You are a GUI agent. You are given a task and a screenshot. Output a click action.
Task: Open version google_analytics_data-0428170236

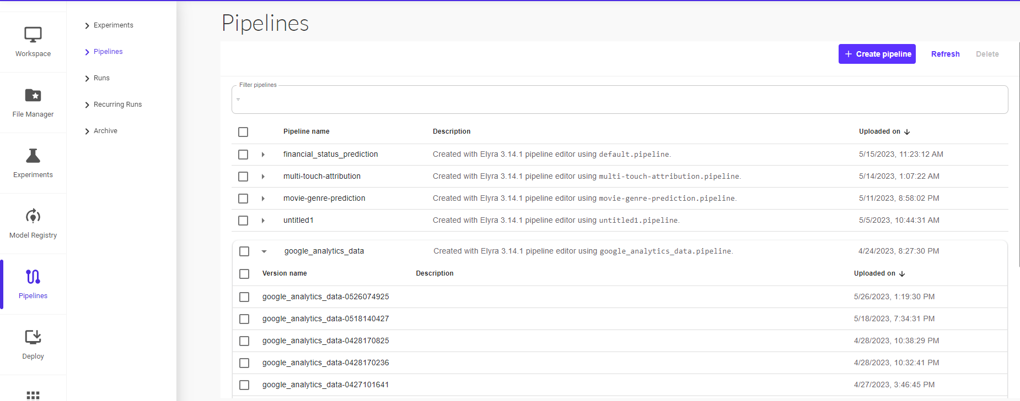point(326,362)
